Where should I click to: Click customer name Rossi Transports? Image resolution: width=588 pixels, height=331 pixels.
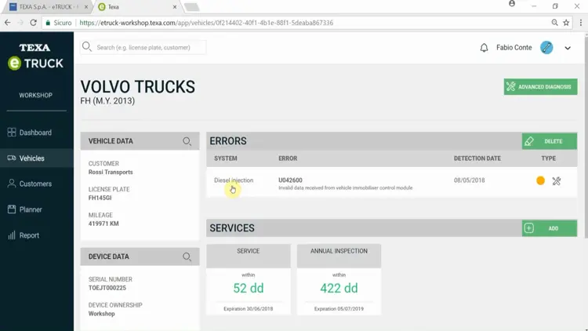click(111, 173)
